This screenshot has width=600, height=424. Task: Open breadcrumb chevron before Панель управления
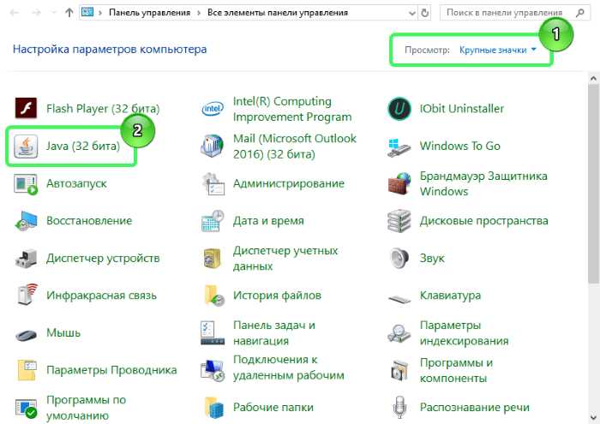click(100, 13)
